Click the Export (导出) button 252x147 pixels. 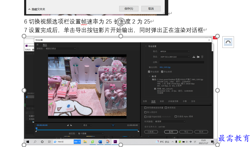[x=186, y=132]
